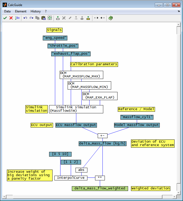183x201 pixels.
Task: Maximize the CalcGuide window
Action: pos(167,5)
